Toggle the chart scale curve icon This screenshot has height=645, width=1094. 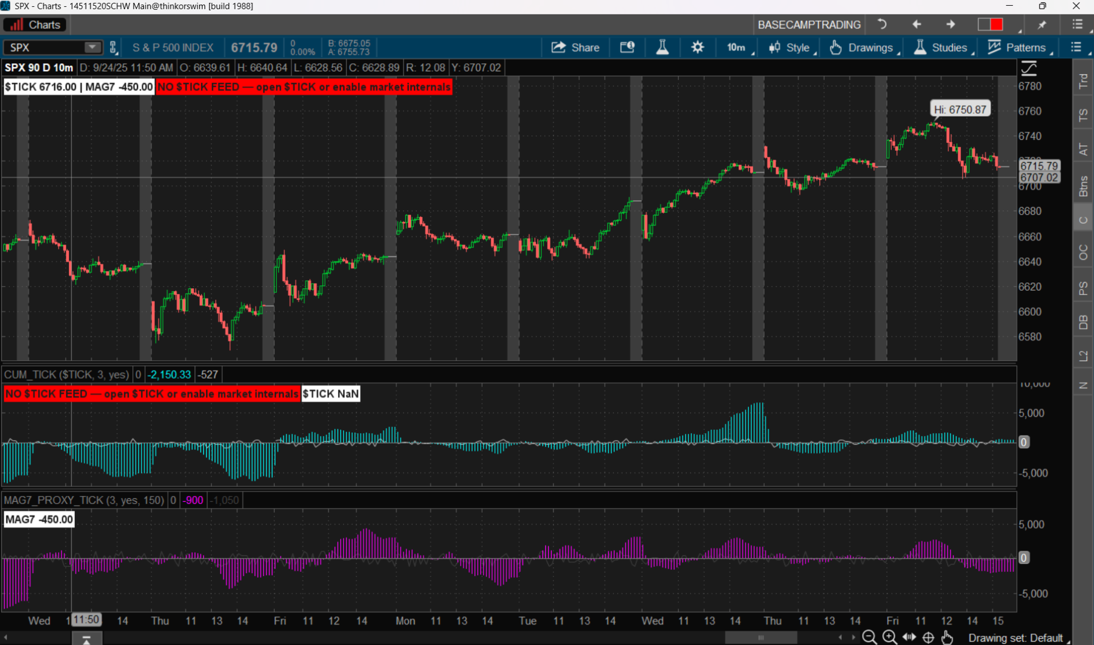pyautogui.click(x=1028, y=68)
